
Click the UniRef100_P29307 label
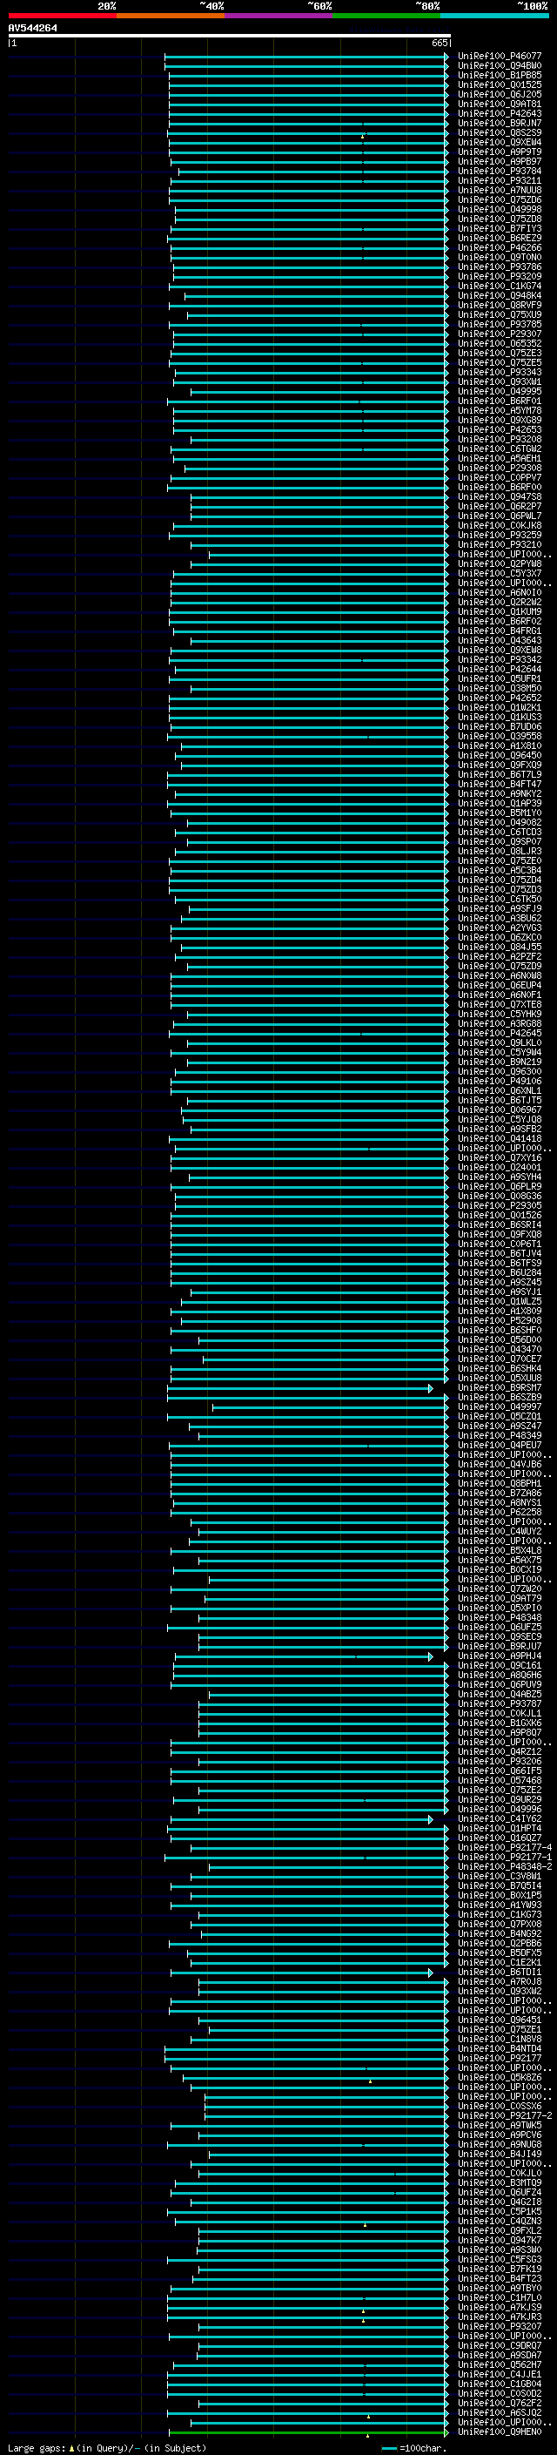coord(500,334)
